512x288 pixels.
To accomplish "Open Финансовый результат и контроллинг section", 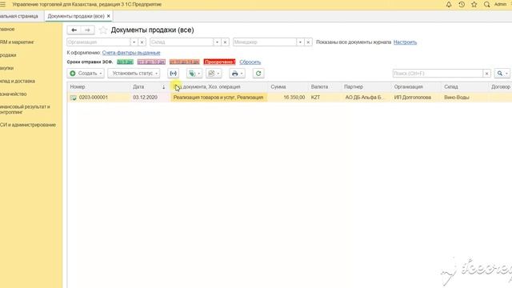I will point(25,110).
